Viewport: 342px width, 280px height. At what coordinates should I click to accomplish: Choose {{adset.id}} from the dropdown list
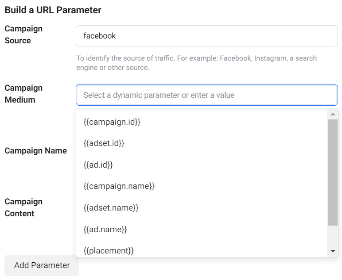click(x=202, y=143)
